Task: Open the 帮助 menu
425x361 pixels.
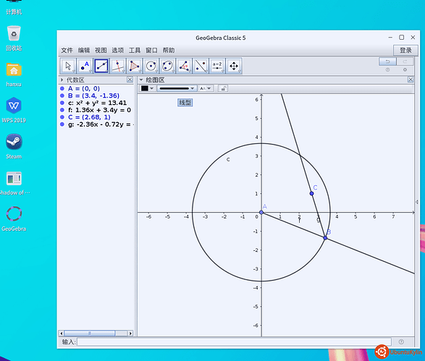Action: 169,51
